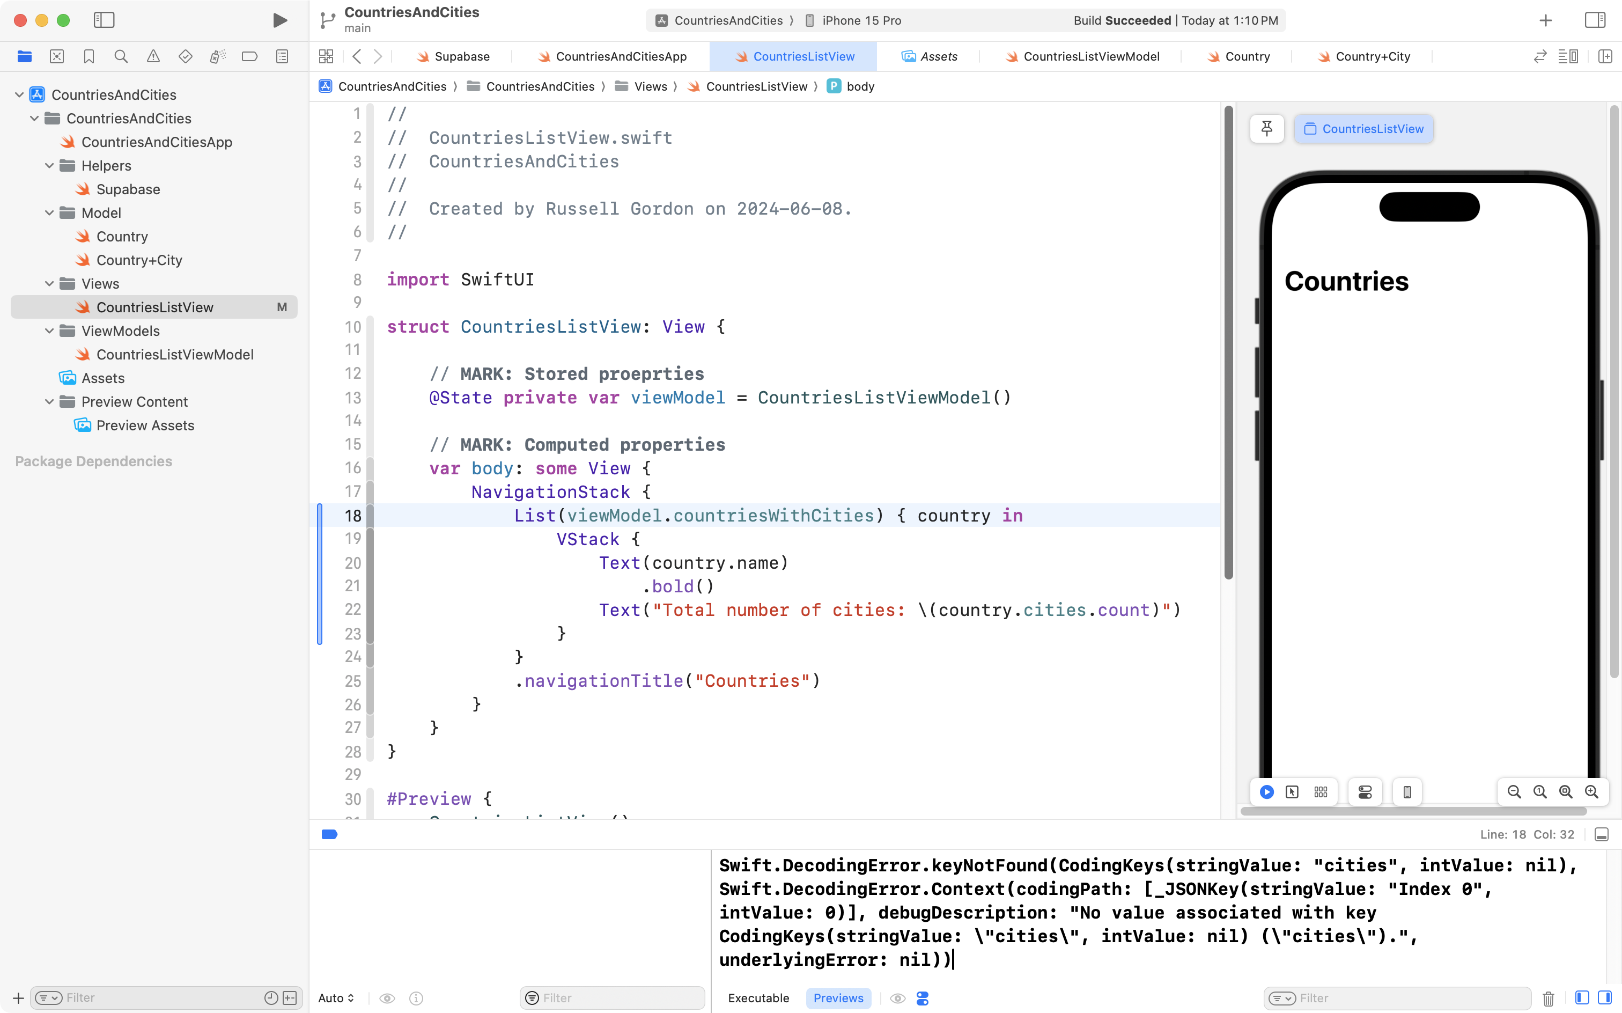Toggle the variables view pane in the debug area
The width and height of the screenshot is (1622, 1013).
click(x=1582, y=999)
